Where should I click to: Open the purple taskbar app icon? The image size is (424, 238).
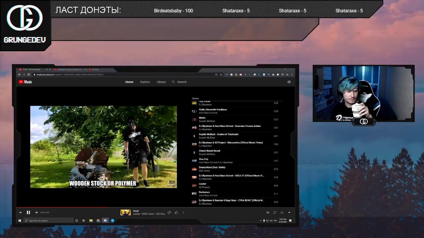105,220
